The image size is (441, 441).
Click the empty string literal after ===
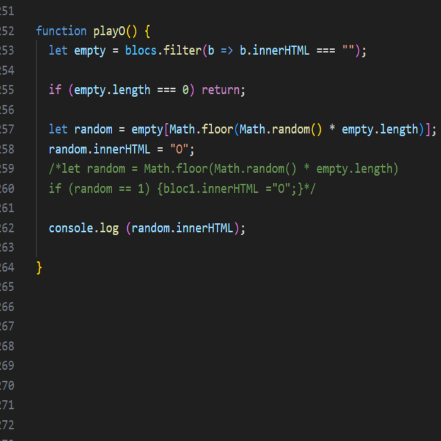(x=348, y=50)
